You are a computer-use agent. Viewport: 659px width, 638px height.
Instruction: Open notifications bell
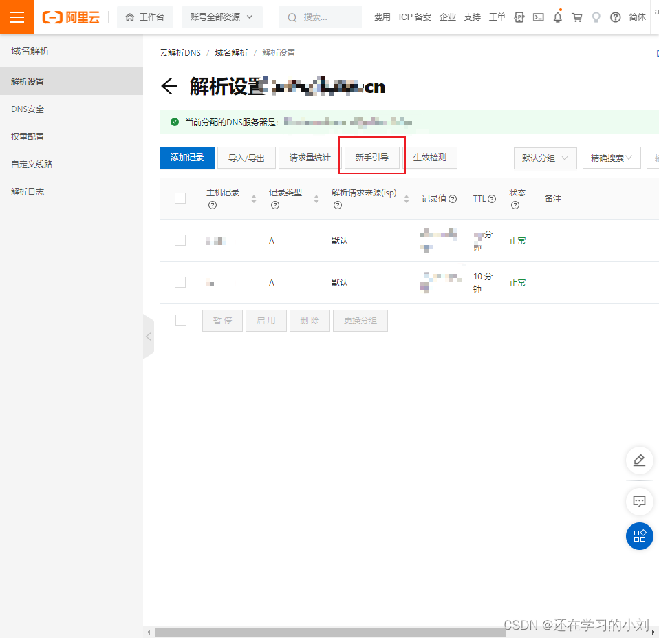[558, 17]
